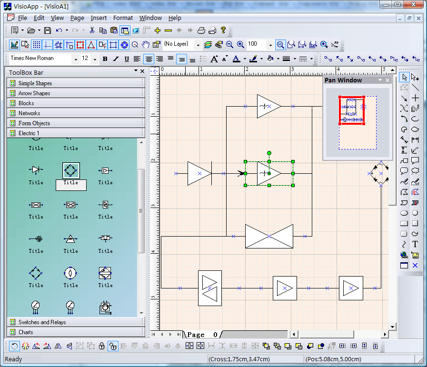Select the pointer arrow tool in right toolbox
This screenshot has width=427, height=367.
(x=405, y=77)
